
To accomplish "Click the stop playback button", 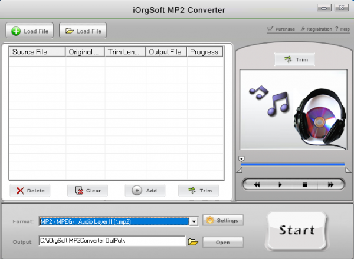I will [x=305, y=185].
